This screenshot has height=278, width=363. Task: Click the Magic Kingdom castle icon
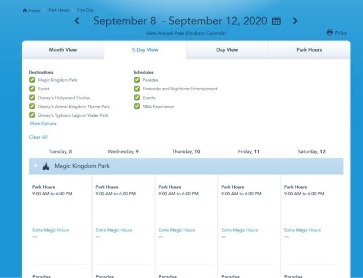(46, 166)
